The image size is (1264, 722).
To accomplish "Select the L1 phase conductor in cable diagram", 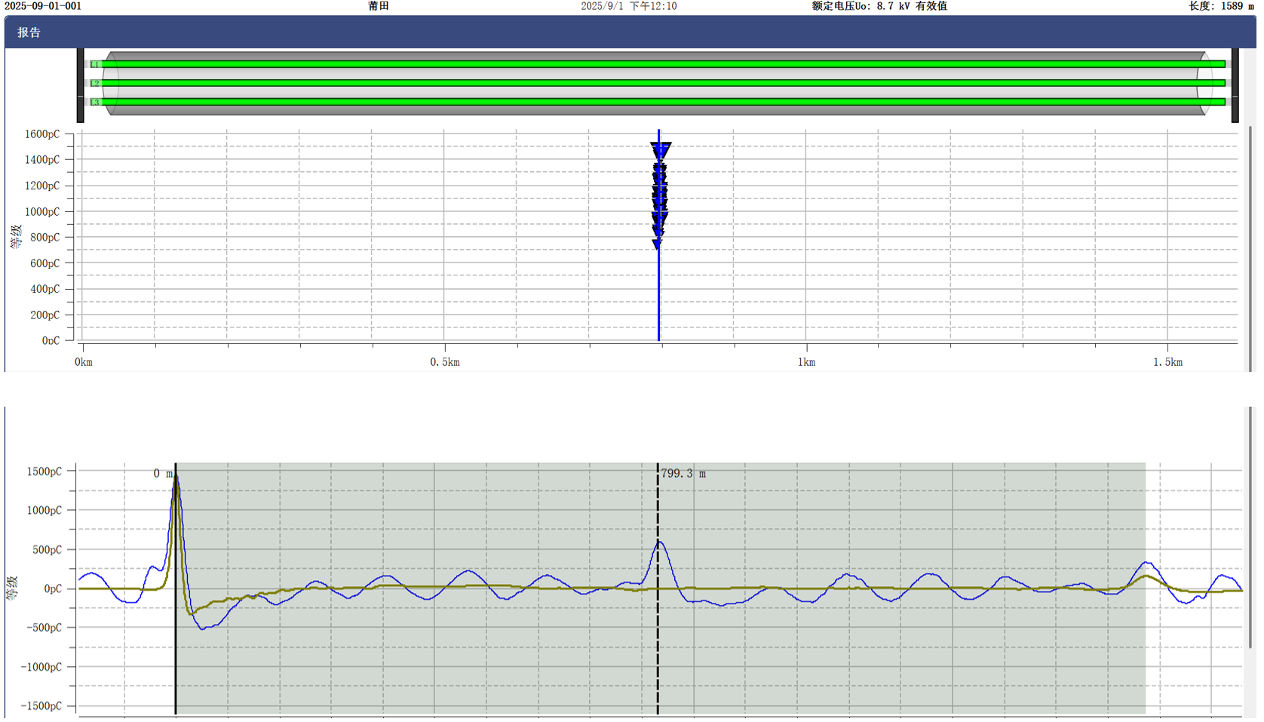I will pos(656,64).
